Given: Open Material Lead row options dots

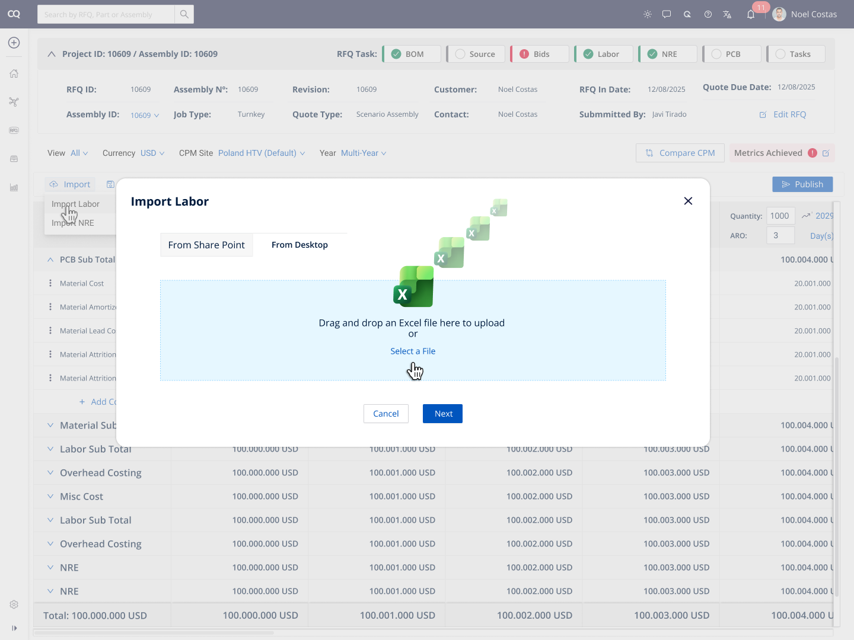Looking at the screenshot, I should pos(50,331).
